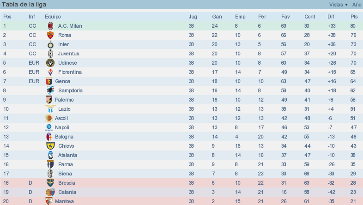Click the Roma club crest
363x205 pixels.
[x=50, y=35]
